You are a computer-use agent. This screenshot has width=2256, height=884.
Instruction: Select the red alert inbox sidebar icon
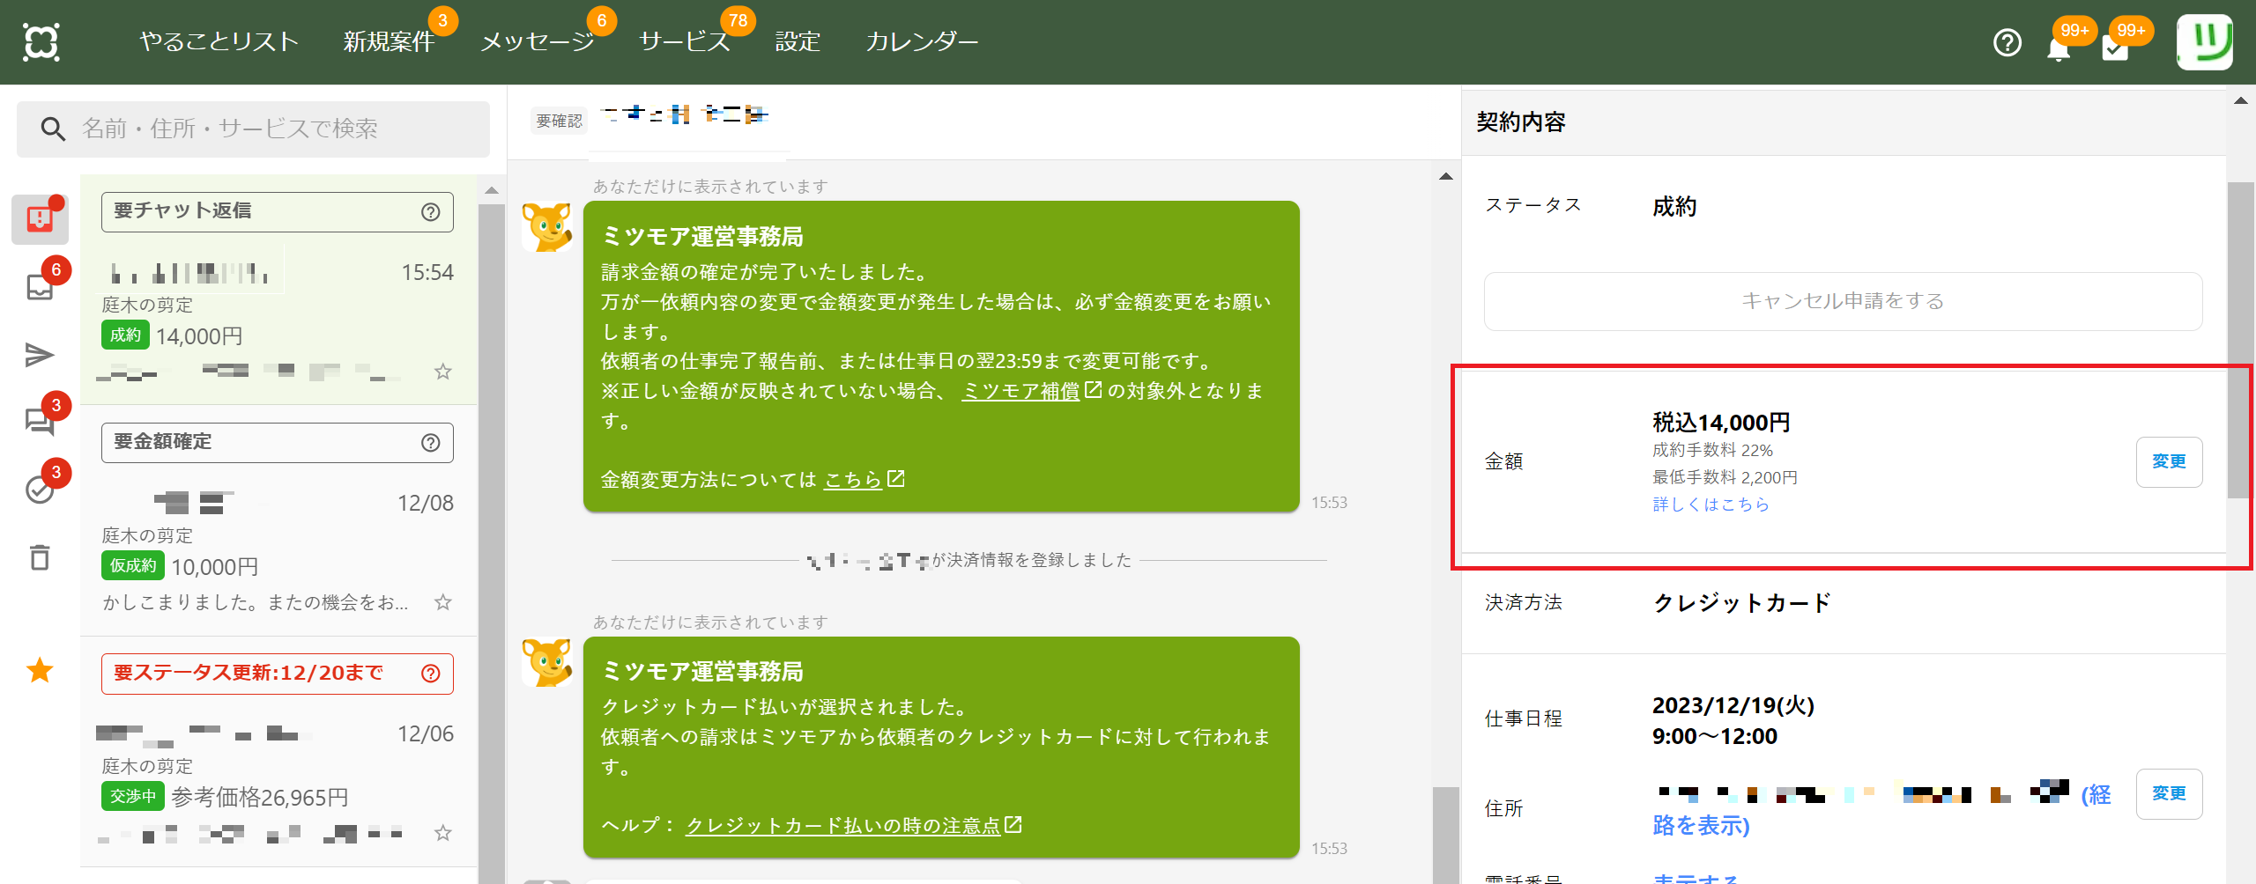point(40,218)
